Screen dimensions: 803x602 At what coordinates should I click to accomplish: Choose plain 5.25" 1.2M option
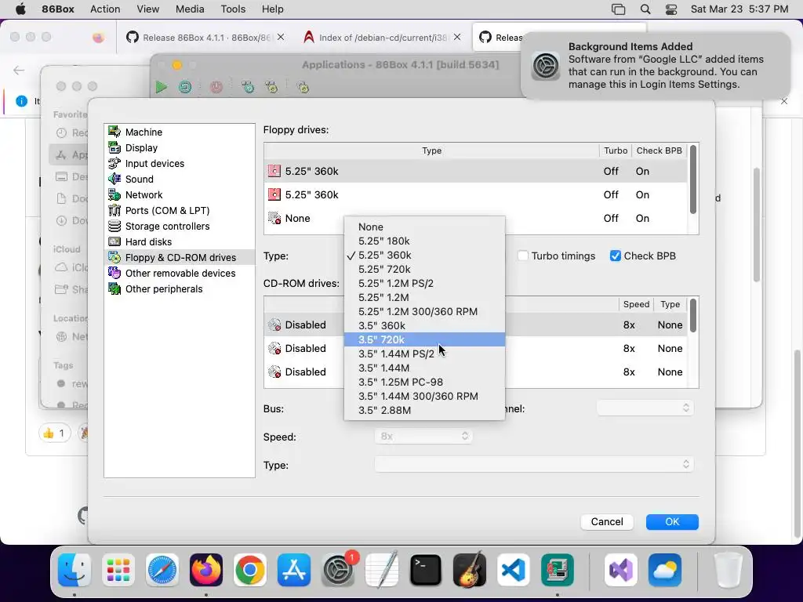click(x=424, y=297)
